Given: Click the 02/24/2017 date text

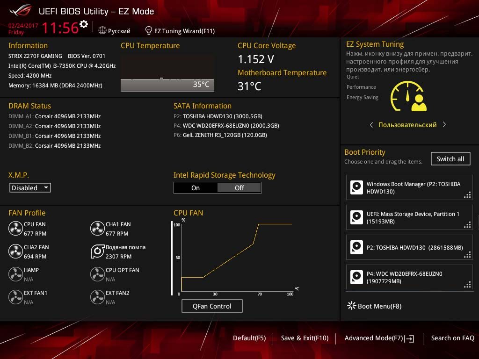Looking at the screenshot, I should (23, 26).
